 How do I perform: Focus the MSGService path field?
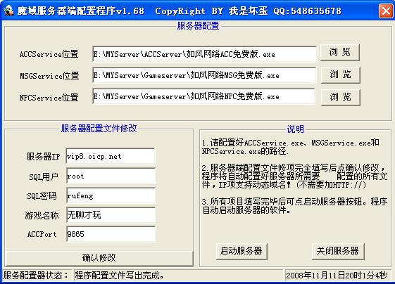(x=204, y=75)
